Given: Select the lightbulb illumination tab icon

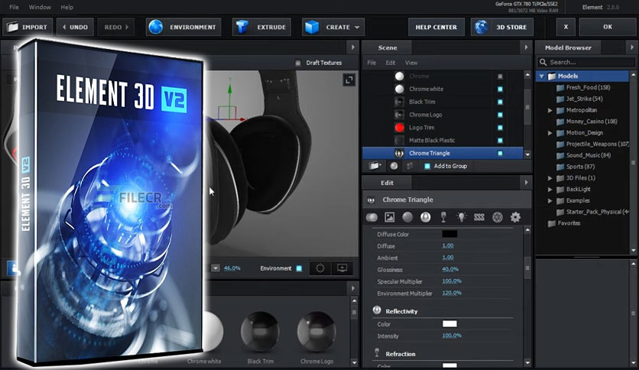Looking at the screenshot, I should coord(462,217).
